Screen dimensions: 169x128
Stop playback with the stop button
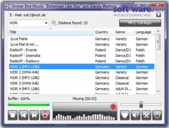[x=13, y=115]
